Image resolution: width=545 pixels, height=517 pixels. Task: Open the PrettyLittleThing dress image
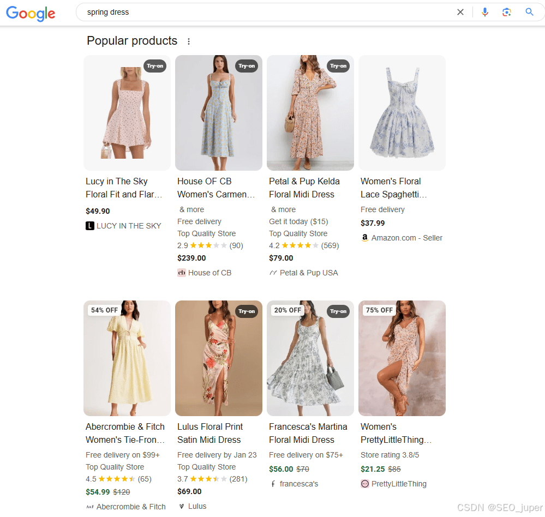[x=402, y=358]
